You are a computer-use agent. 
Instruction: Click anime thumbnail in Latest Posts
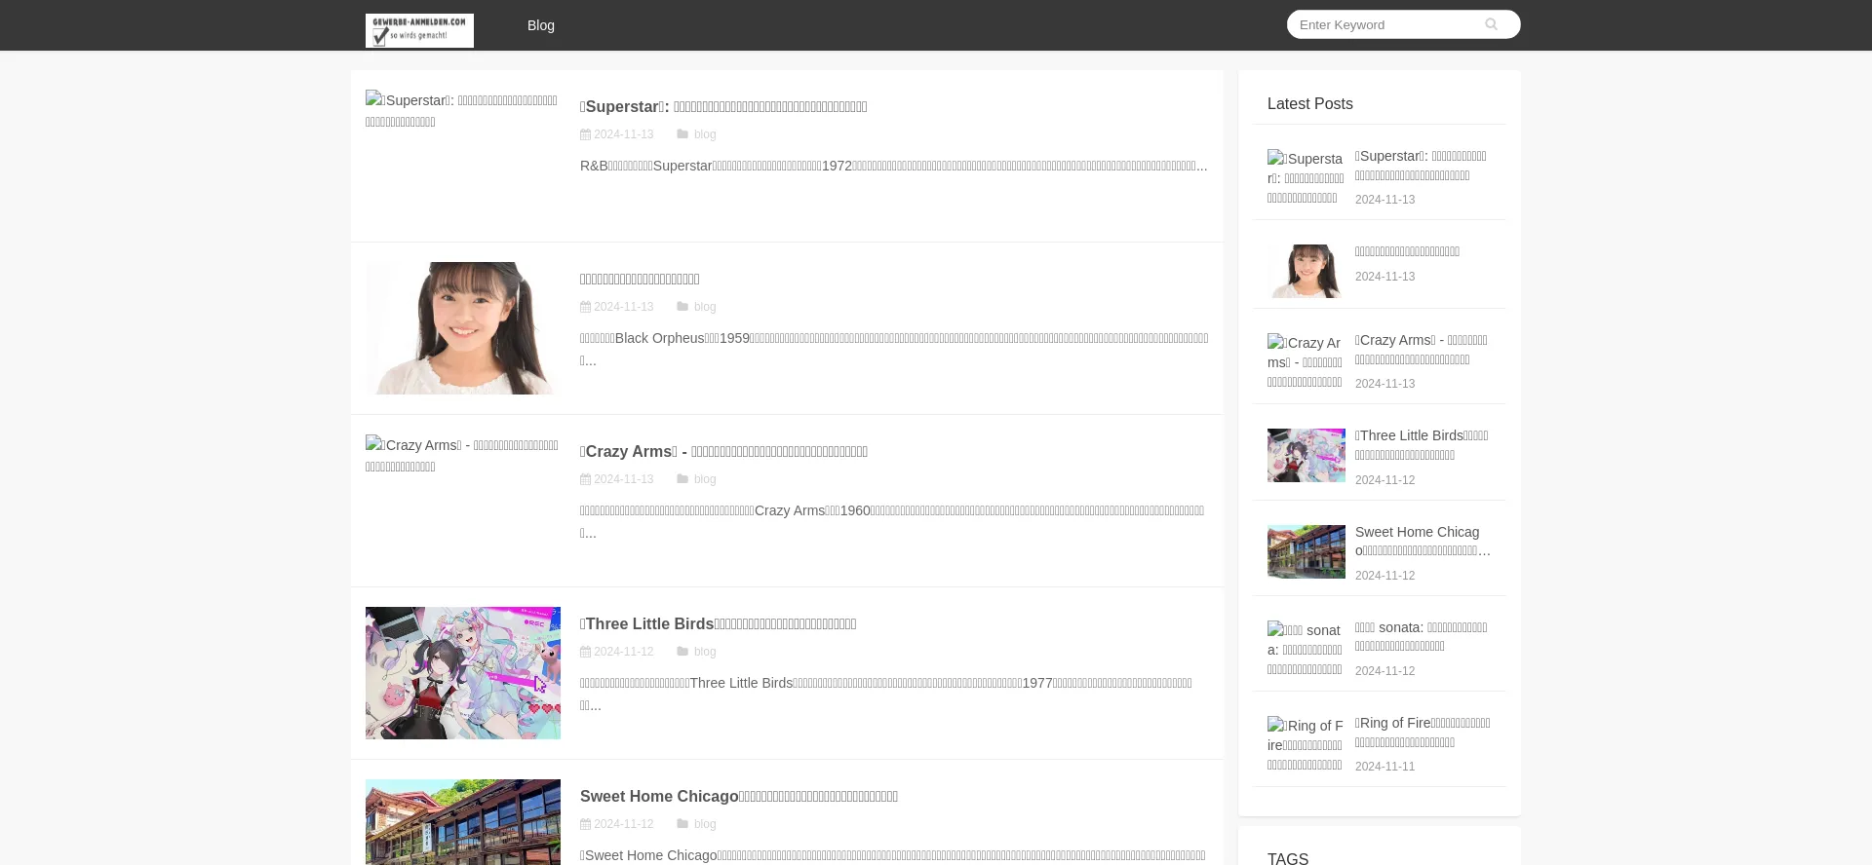(x=1306, y=455)
